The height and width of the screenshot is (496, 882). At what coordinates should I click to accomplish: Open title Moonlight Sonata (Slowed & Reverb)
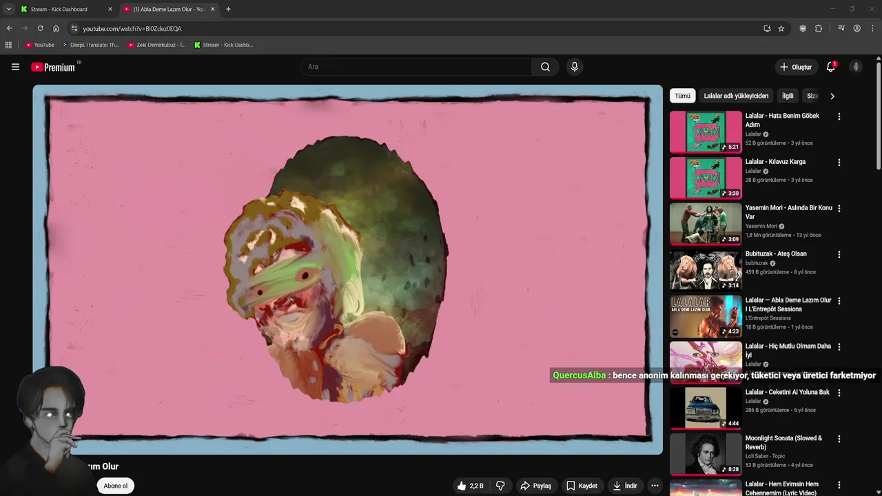[783, 442]
